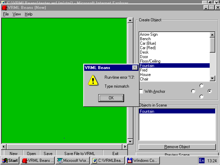Toggle the With Anchor checkbox
Viewport: 220px width, 165px height.
coord(141,91)
